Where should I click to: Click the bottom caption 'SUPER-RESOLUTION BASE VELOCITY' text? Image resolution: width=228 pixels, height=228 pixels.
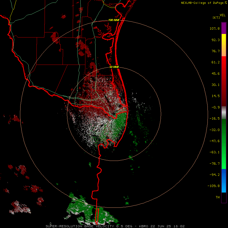click(x=80, y=226)
